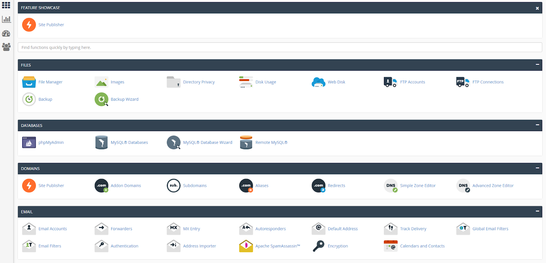Open the Authentication link
This screenshot has height=263, width=546.
pyautogui.click(x=125, y=246)
